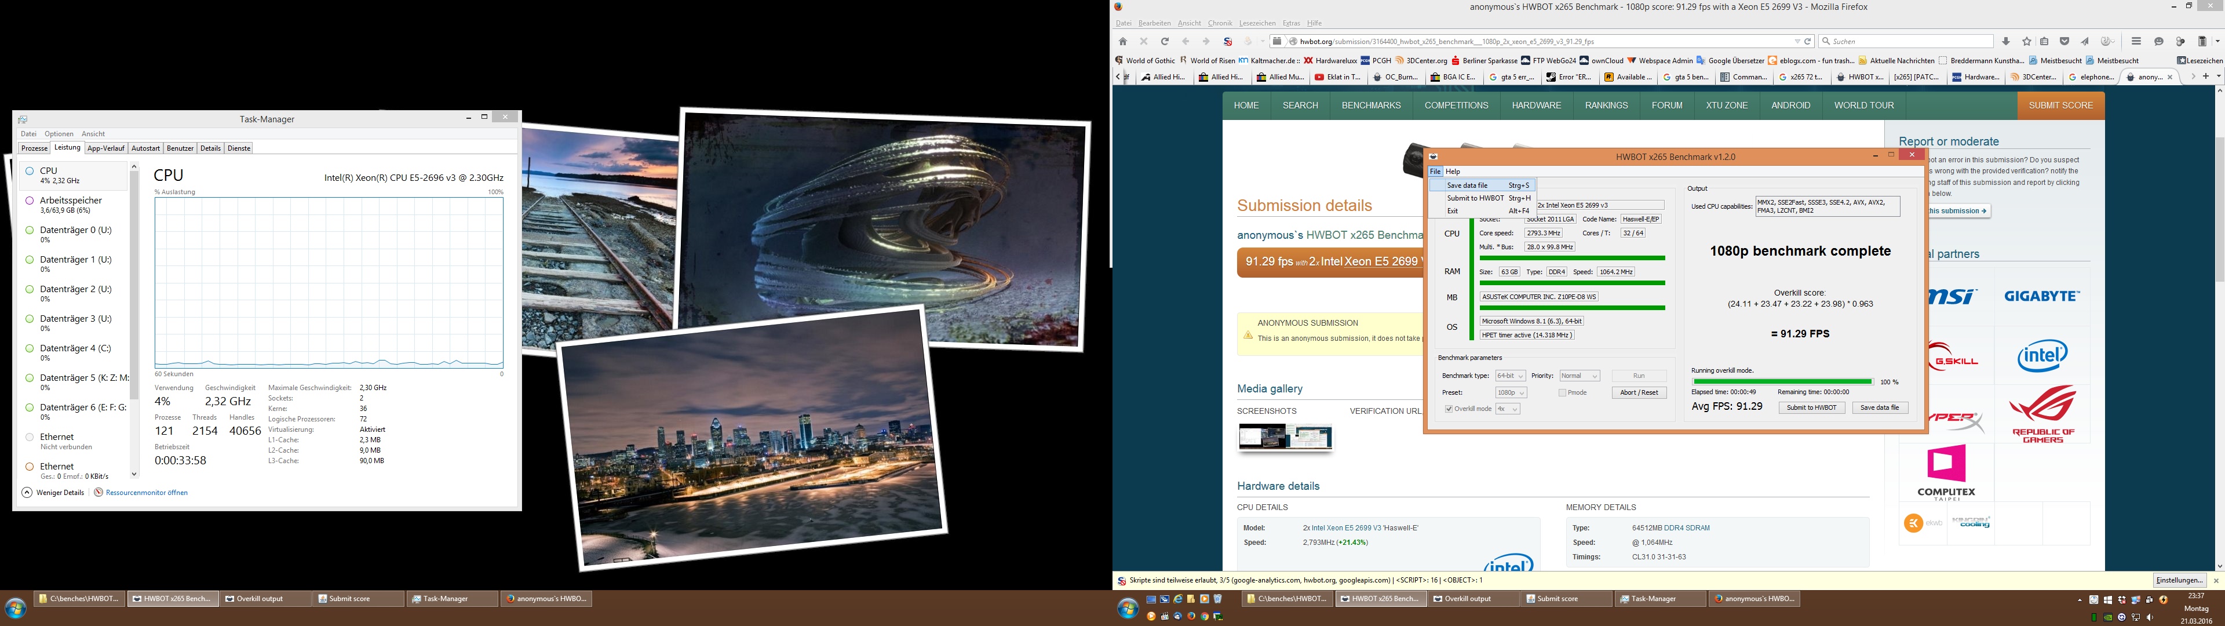Click the Firefox forward arrow
The height and width of the screenshot is (626, 2225).
tap(1206, 42)
